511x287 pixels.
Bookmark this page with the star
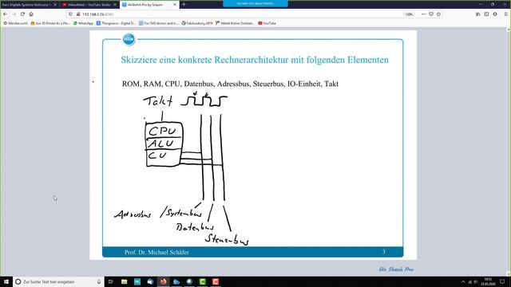click(438, 14)
